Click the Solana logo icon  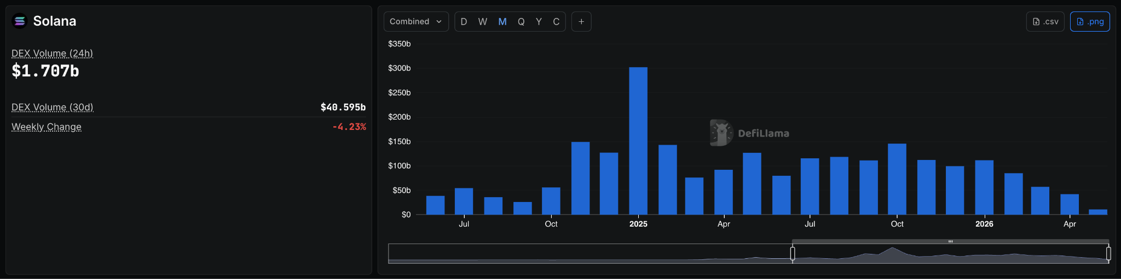point(20,21)
